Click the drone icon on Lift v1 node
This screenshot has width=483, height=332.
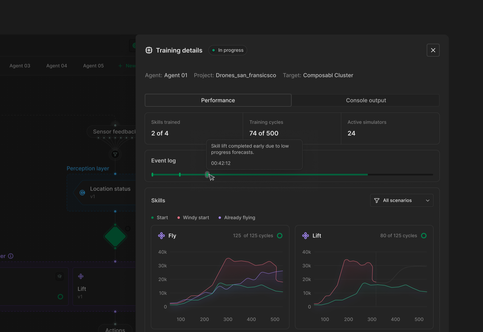[x=81, y=276]
